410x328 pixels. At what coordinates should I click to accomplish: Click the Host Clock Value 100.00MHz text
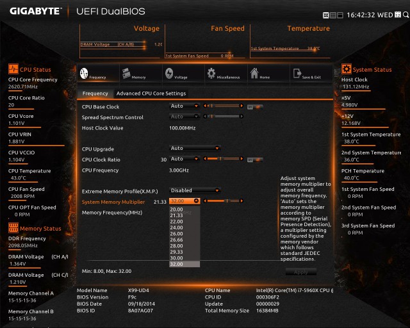coord(182,128)
